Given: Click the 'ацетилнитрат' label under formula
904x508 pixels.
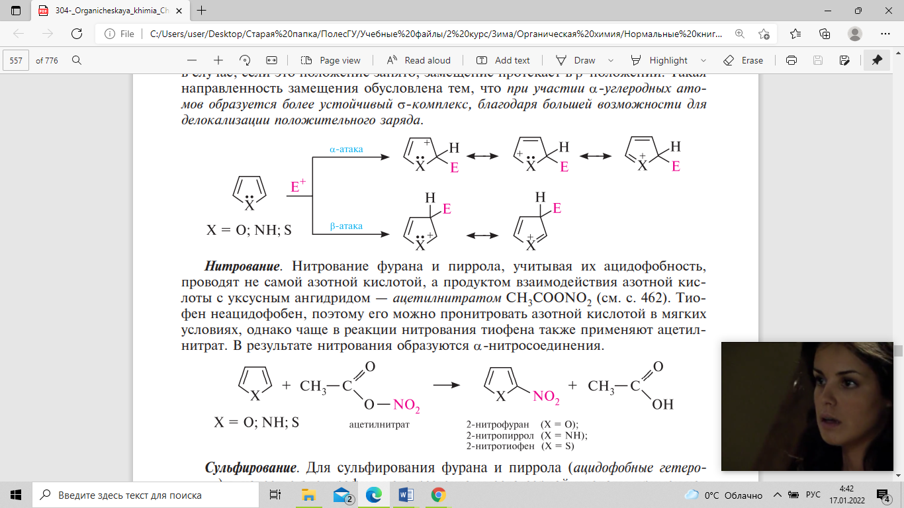Looking at the screenshot, I should coord(379,425).
